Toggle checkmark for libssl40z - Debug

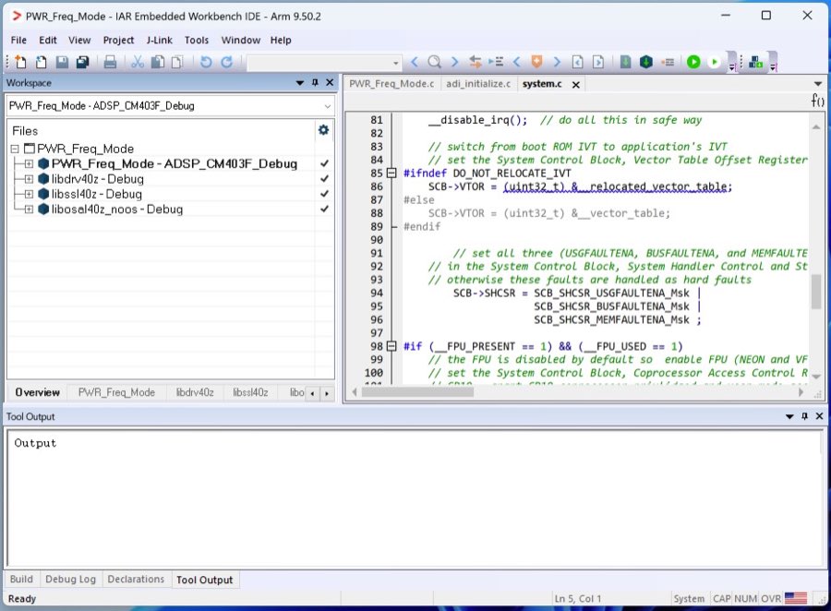point(324,194)
